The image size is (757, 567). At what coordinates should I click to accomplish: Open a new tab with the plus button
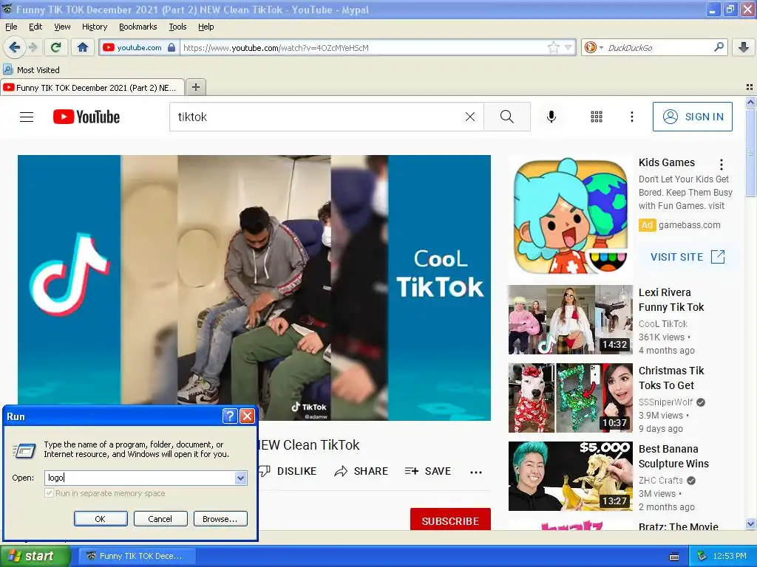(195, 87)
